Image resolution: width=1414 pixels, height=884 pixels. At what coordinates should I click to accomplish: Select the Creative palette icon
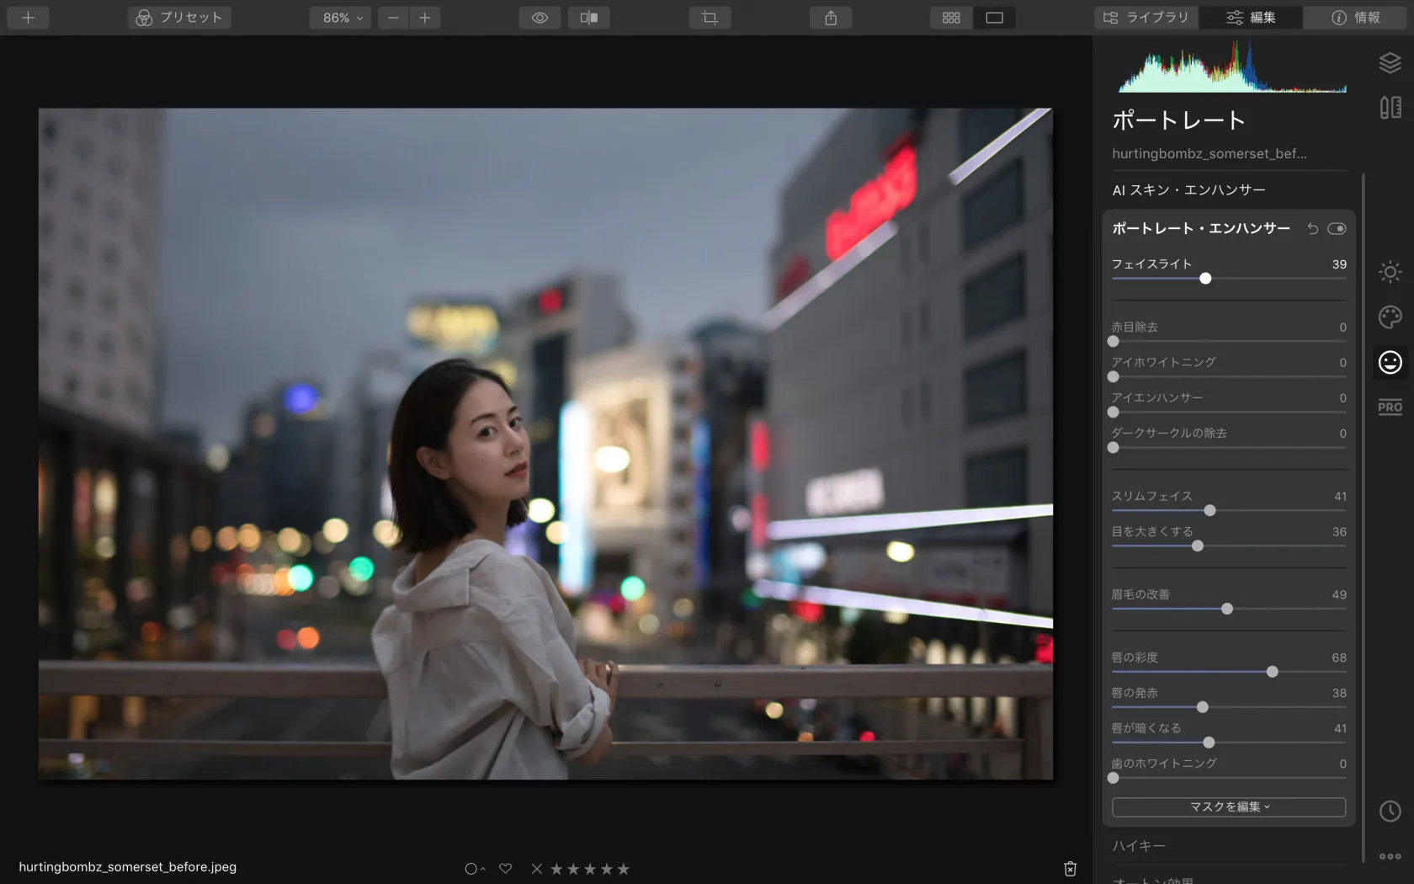[x=1390, y=317]
